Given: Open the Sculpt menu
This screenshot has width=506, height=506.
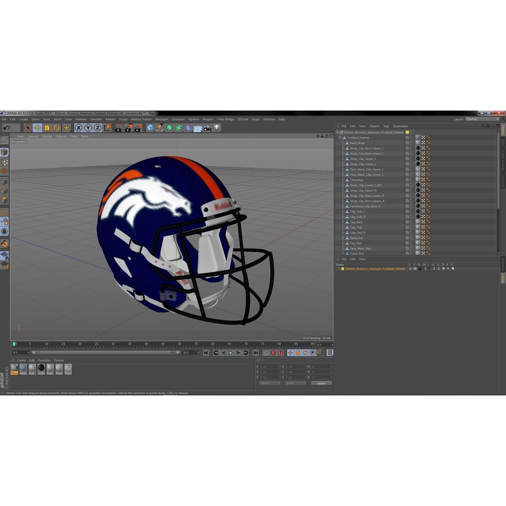Looking at the screenshot, I should click(123, 119).
